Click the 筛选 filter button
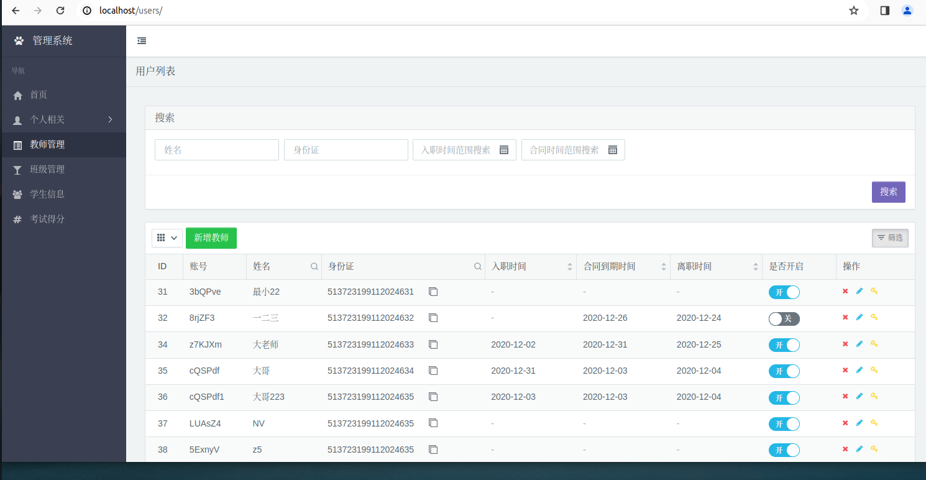This screenshot has width=926, height=480. pyautogui.click(x=890, y=238)
